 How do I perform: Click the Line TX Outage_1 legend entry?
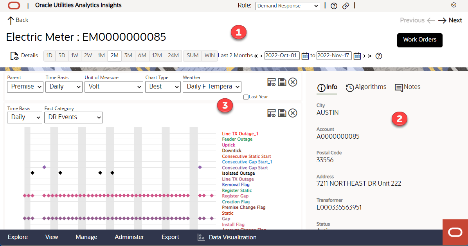(240, 134)
